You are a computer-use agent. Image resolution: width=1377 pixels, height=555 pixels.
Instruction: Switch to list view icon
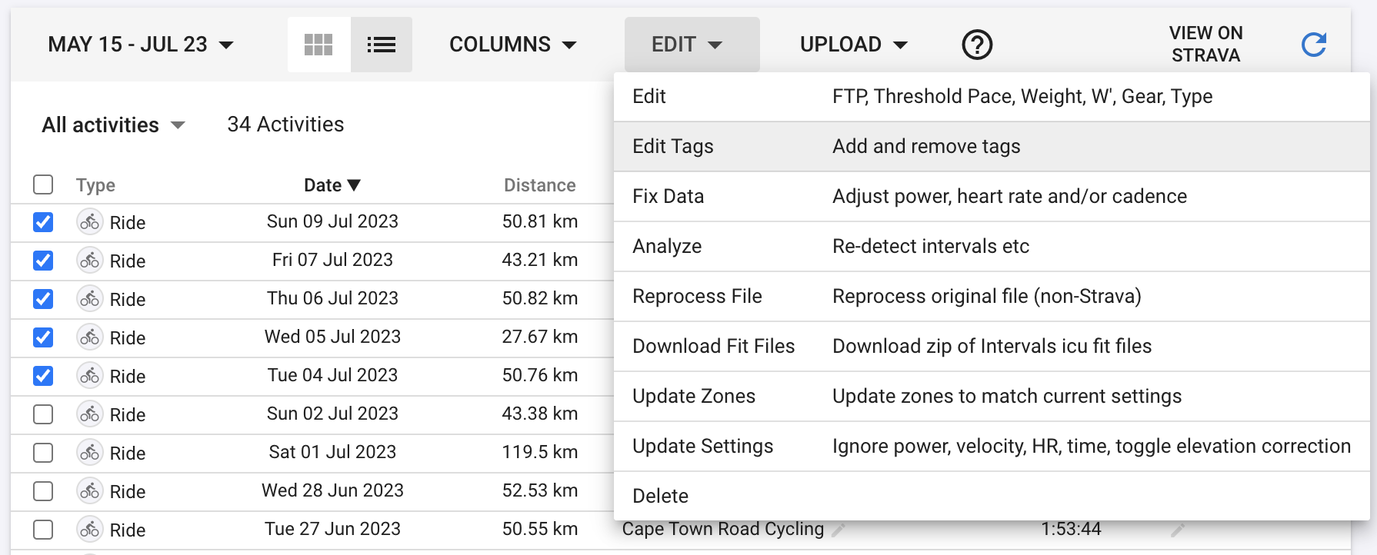click(382, 45)
